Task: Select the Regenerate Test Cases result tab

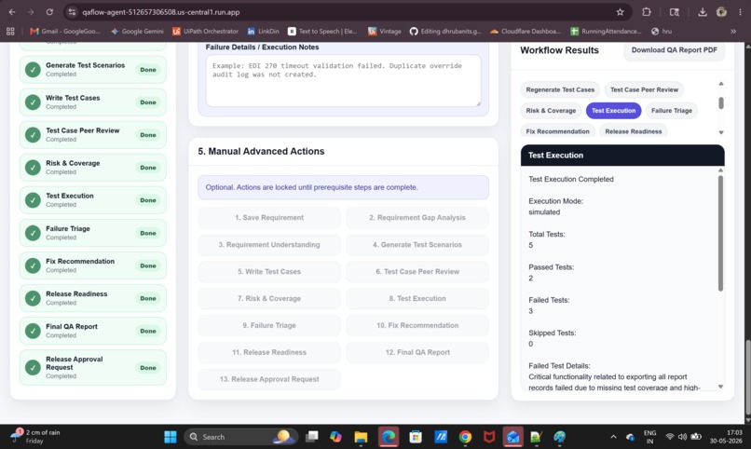Action: tap(560, 89)
